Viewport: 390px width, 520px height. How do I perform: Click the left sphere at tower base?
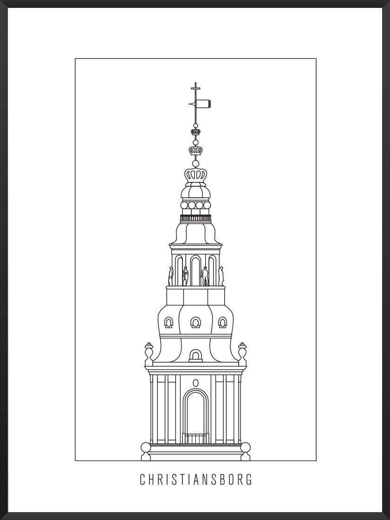tap(146, 448)
